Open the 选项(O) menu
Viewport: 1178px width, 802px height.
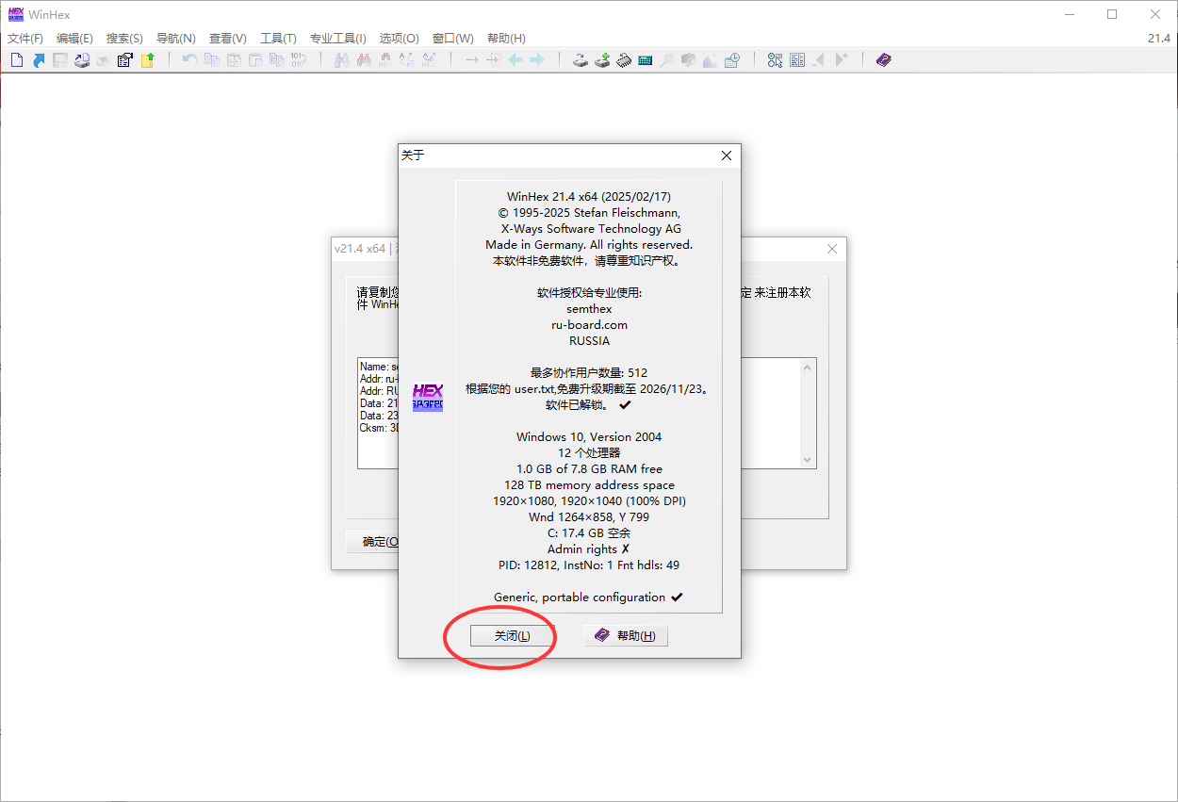tap(399, 39)
